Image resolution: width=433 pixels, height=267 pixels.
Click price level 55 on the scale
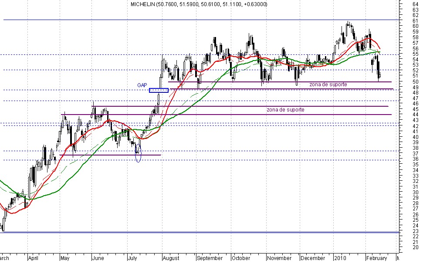click(x=415, y=54)
